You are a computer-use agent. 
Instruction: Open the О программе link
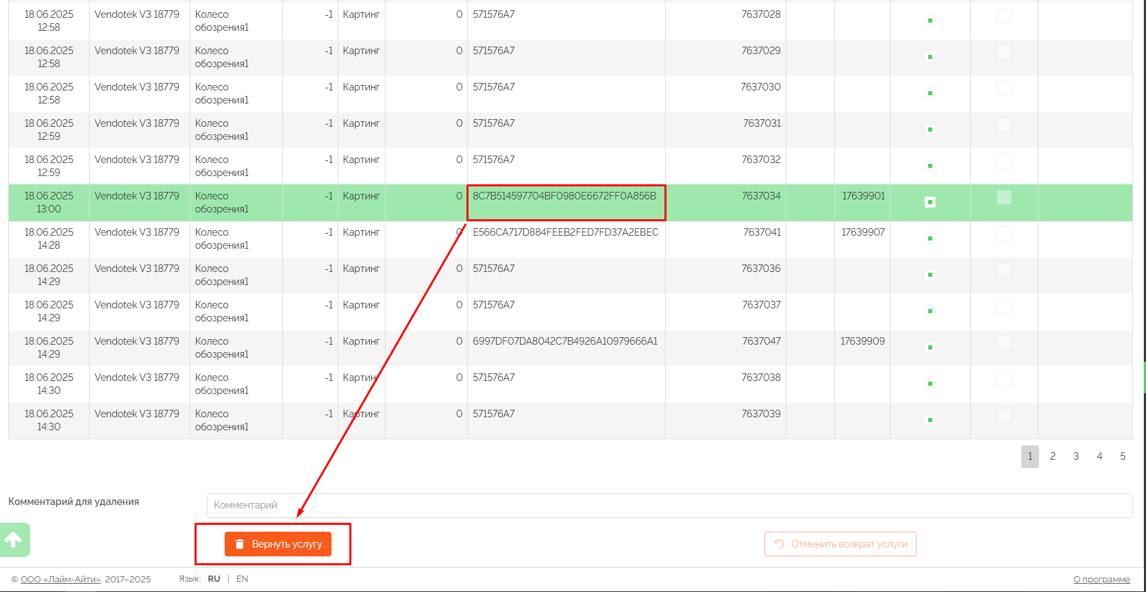pos(1101,580)
